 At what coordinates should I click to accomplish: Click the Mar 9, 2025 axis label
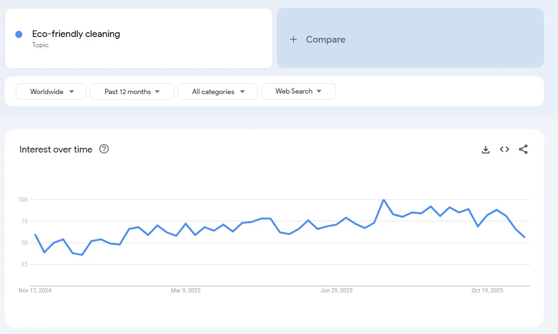tap(185, 290)
